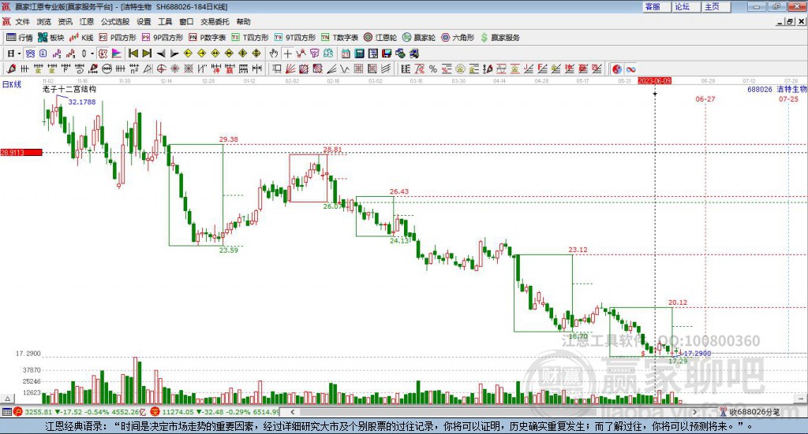Open the 文件 menu
This screenshot has height=434, width=808.
(x=22, y=21)
